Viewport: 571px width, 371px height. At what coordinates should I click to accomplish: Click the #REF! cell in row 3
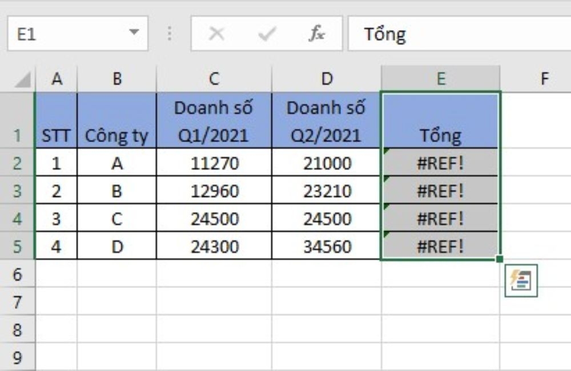441,190
